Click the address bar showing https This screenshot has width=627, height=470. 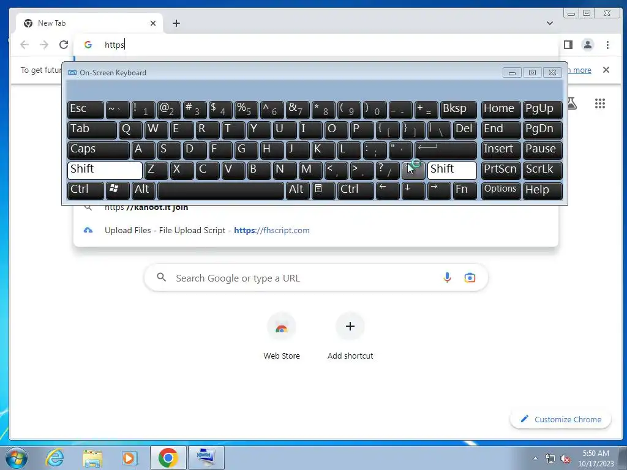point(316,45)
